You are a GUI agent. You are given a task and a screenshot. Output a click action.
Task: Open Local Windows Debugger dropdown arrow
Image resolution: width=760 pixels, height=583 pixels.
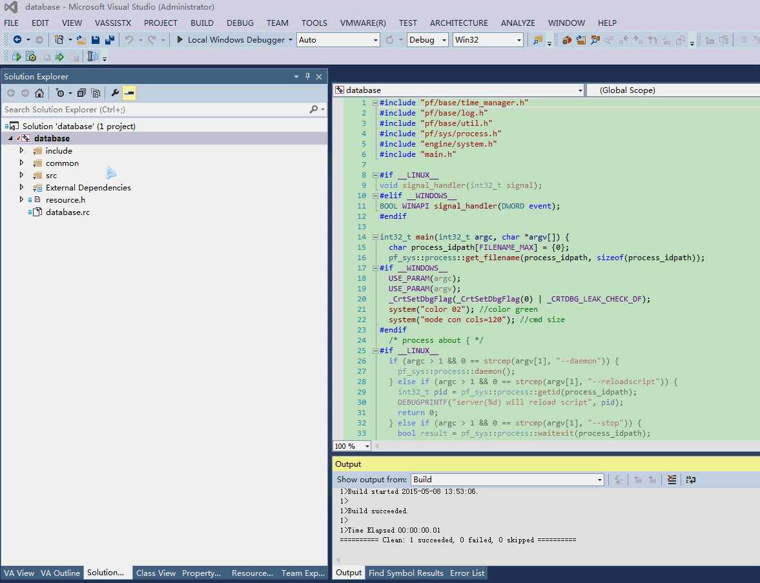291,40
